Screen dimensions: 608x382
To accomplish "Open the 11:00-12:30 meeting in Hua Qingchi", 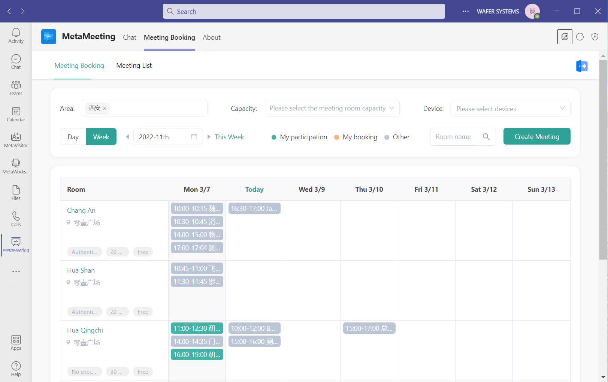I will (x=197, y=328).
